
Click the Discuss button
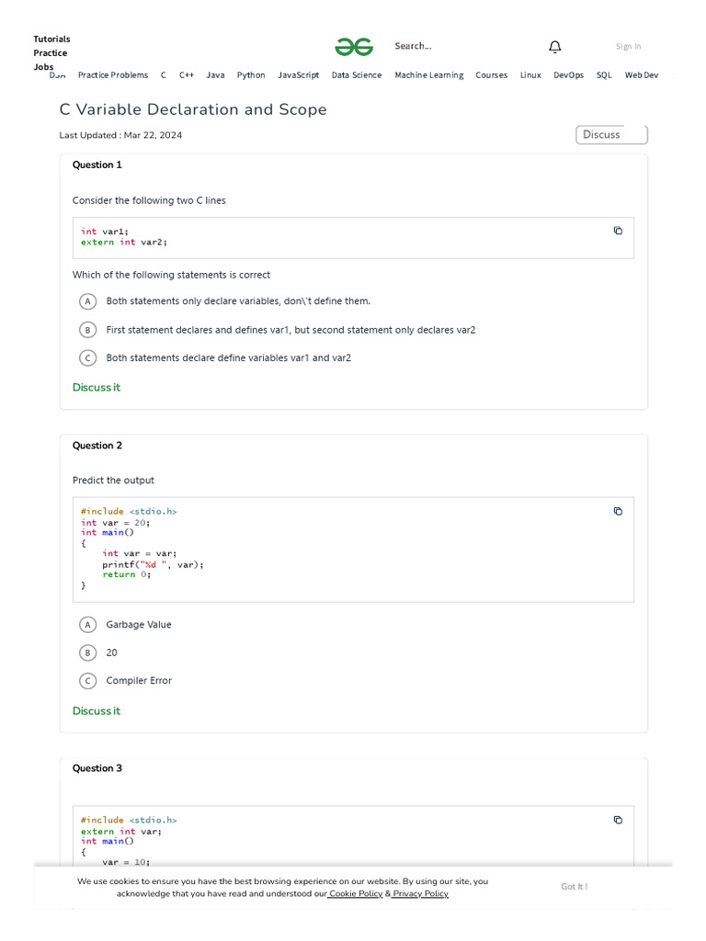(611, 135)
